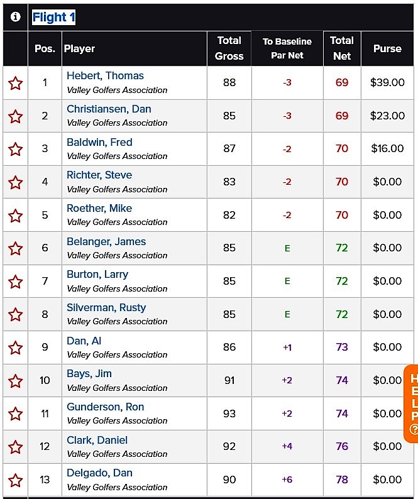The image size is (418, 499).
Task: Toggle favorite star for Christiansen, Dan
Action: [x=15, y=116]
